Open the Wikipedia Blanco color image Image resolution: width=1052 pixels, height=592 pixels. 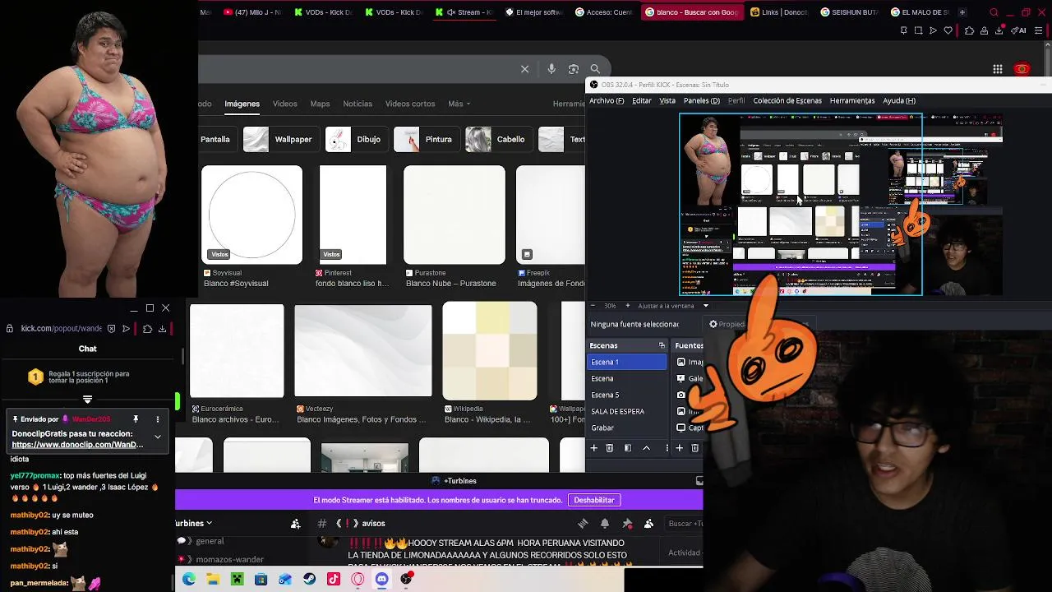[490, 351]
